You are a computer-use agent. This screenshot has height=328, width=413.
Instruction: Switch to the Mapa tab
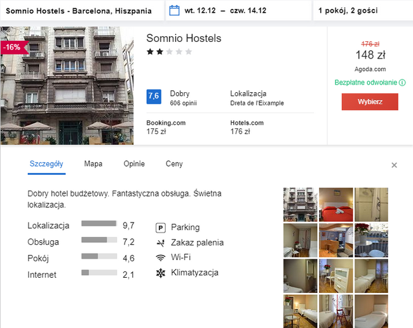[93, 164]
